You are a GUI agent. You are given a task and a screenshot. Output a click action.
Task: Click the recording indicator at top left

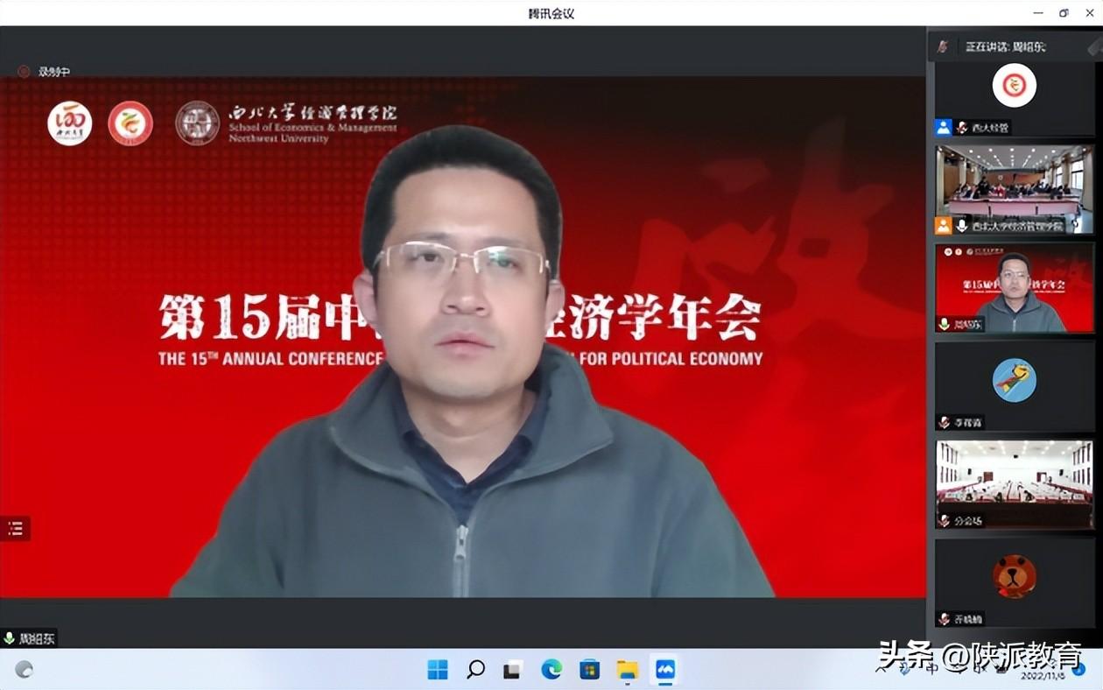point(24,72)
